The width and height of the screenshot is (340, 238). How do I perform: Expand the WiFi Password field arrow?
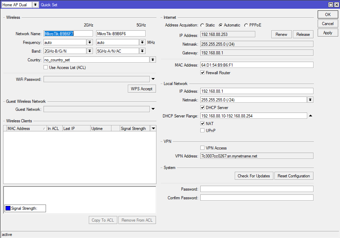point(153,79)
